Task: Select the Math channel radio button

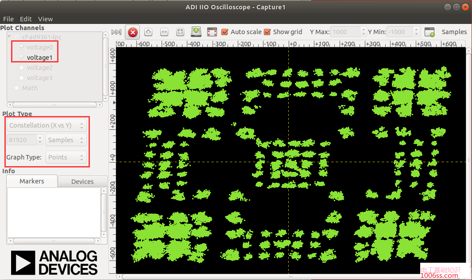Action: coord(16,88)
